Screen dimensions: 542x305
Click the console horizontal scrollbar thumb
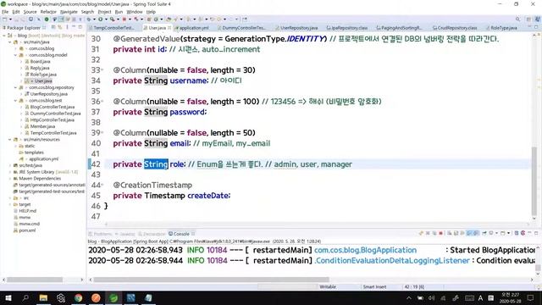coord(211,280)
